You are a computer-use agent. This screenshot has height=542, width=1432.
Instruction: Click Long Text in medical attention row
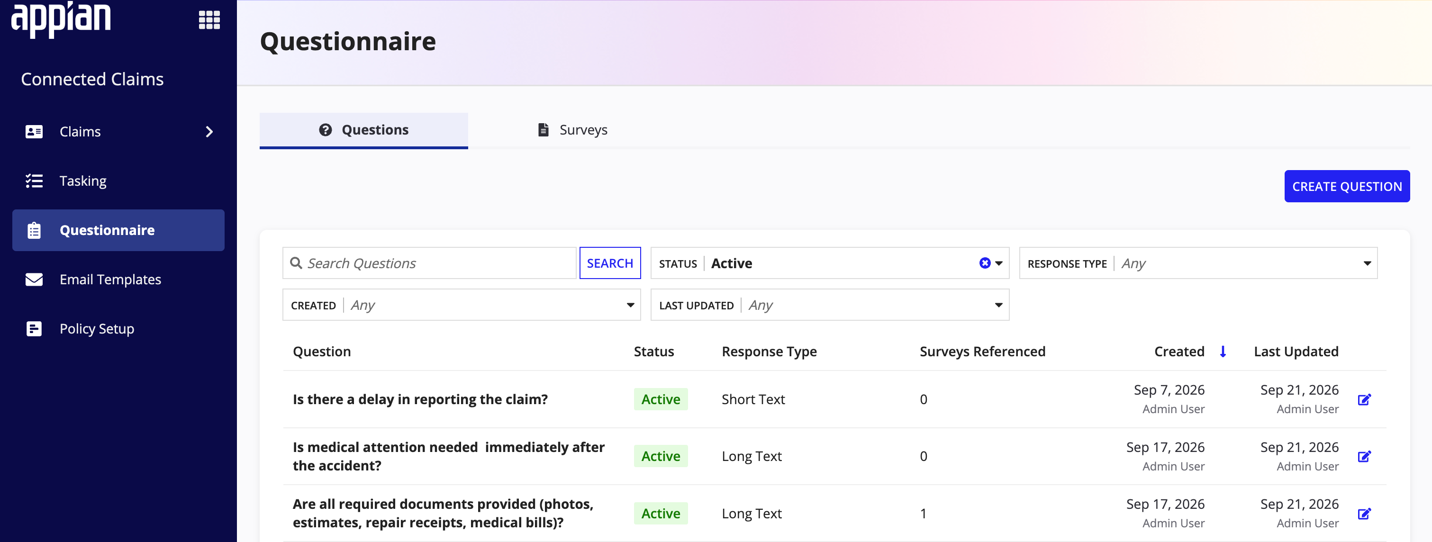click(x=752, y=456)
